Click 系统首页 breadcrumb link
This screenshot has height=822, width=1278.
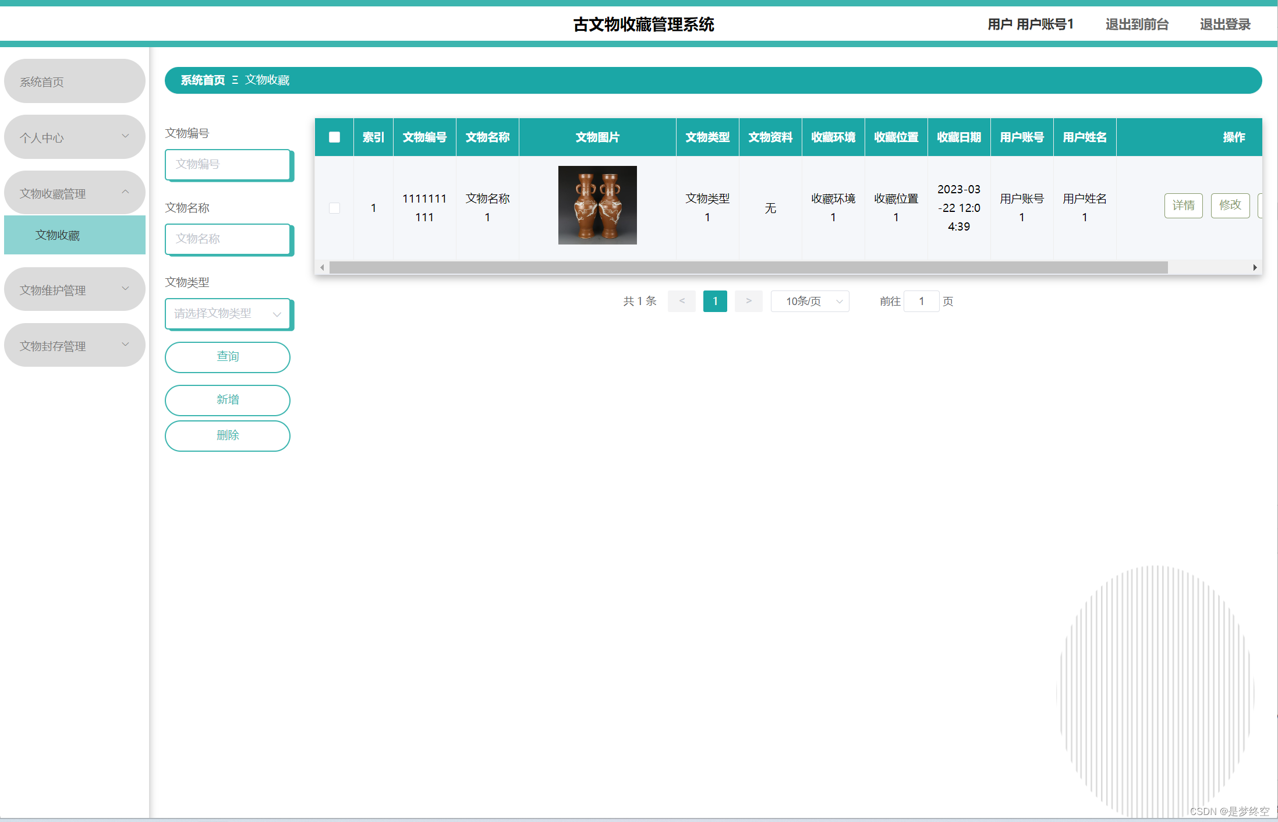pos(203,80)
